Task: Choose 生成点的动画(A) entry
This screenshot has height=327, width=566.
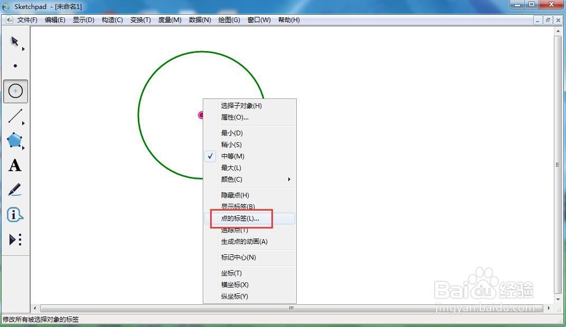Action: [x=250, y=241]
